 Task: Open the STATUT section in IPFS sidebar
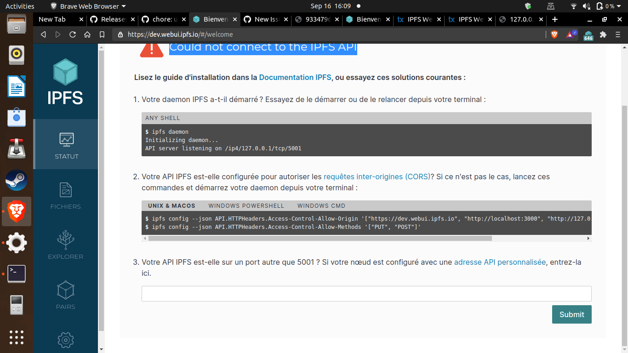[x=66, y=144]
